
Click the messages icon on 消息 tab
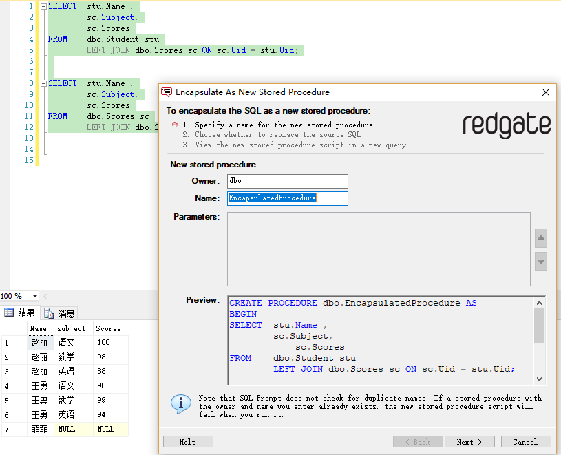pyautogui.click(x=49, y=313)
